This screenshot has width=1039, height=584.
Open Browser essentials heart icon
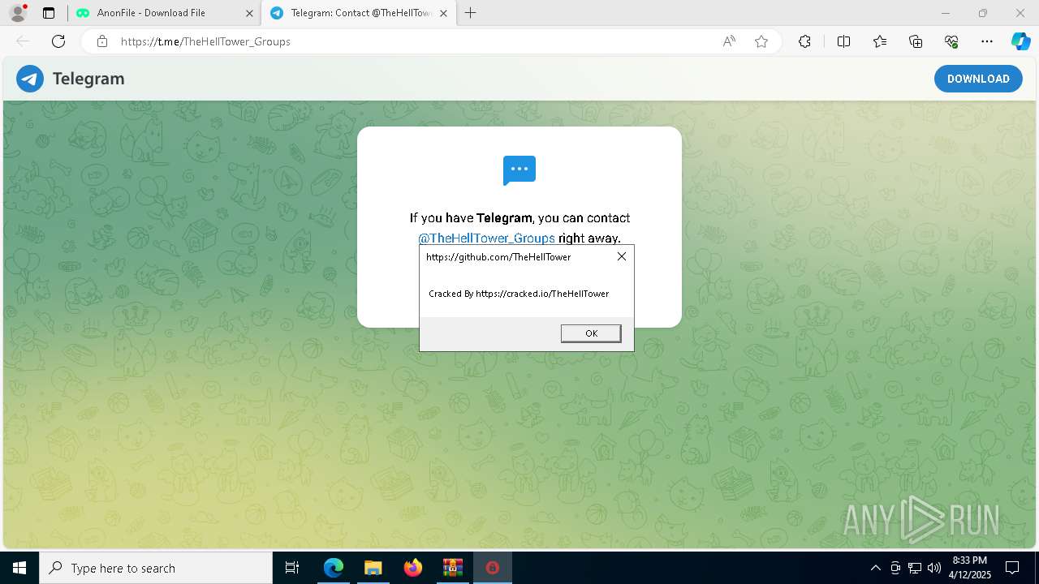[x=951, y=41]
